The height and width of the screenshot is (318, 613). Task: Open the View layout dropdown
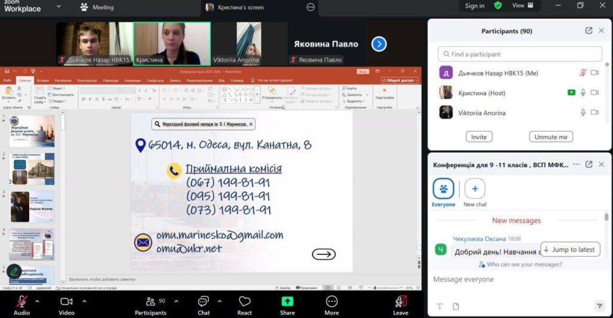tap(522, 6)
